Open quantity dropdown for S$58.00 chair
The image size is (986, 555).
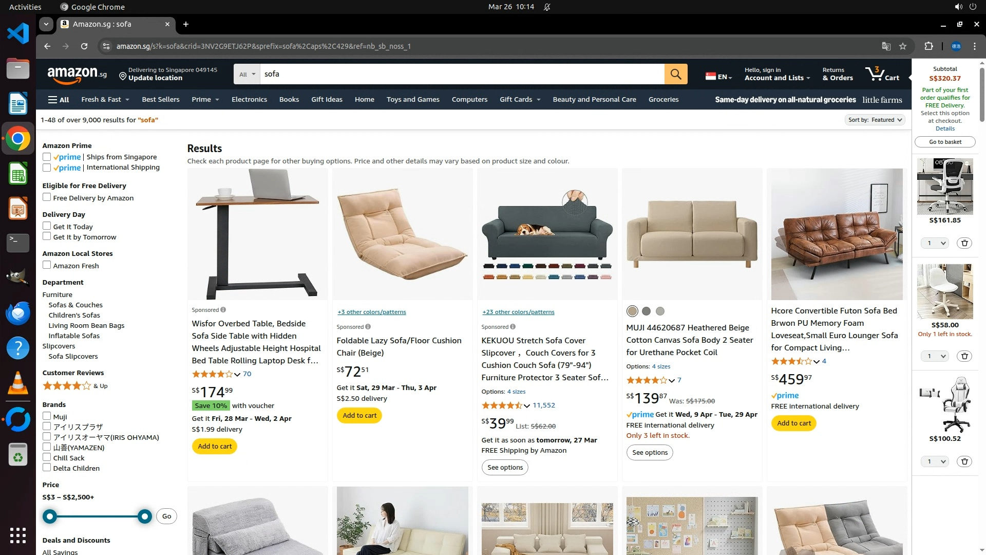click(935, 356)
